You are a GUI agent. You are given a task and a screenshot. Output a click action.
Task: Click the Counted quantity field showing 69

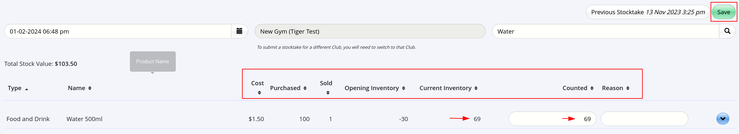(x=552, y=119)
